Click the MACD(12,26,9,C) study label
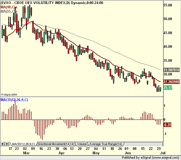 click(x=14, y=100)
